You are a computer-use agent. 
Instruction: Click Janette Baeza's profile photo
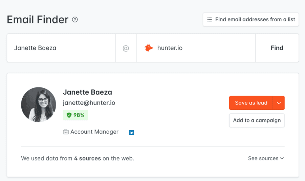coord(39,105)
